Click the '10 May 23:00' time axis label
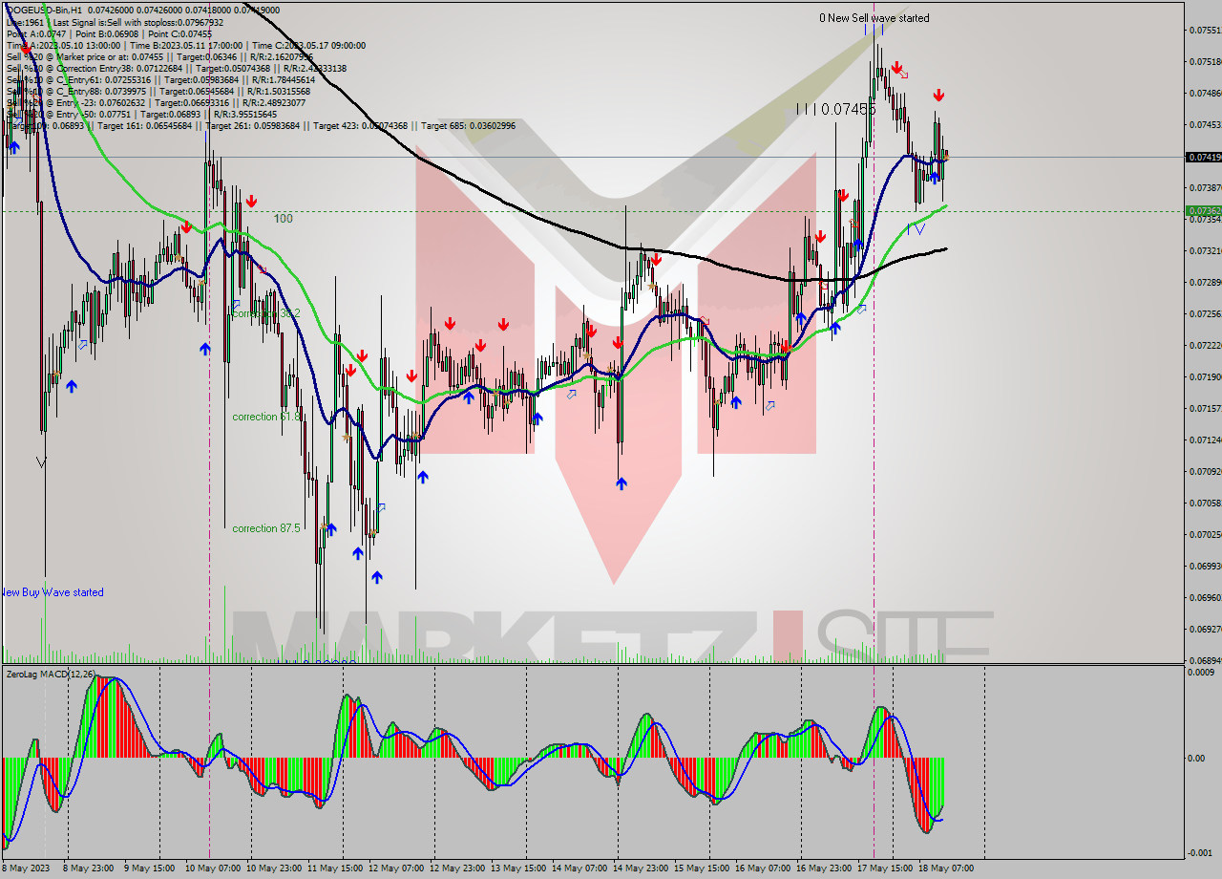Screen dimensions: 1222x879 276,868
